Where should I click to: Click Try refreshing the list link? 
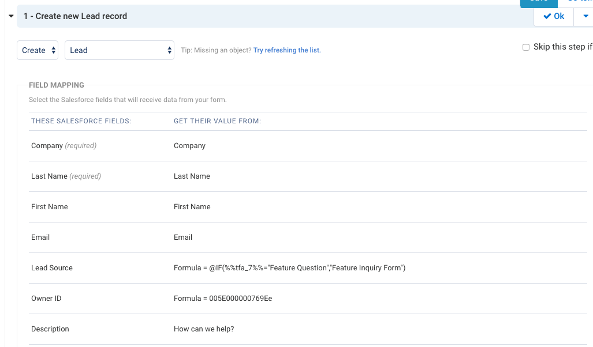287,50
